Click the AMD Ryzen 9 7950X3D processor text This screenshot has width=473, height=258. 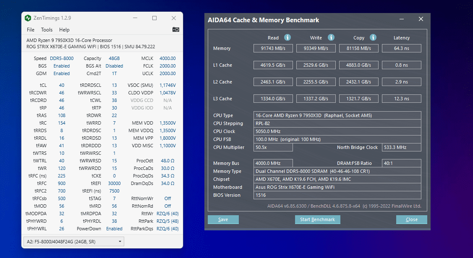[69, 40]
